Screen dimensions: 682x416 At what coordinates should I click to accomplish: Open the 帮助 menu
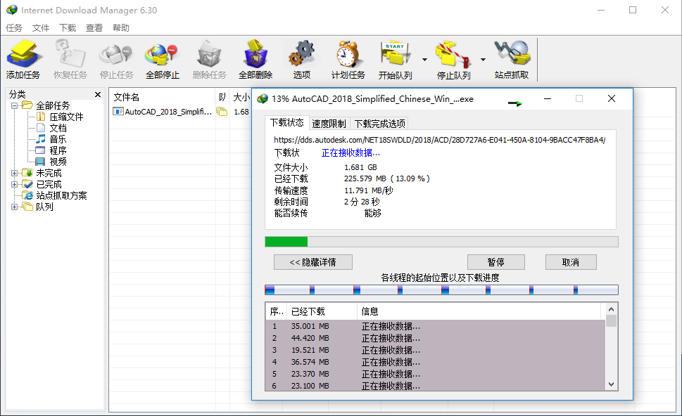pos(121,28)
